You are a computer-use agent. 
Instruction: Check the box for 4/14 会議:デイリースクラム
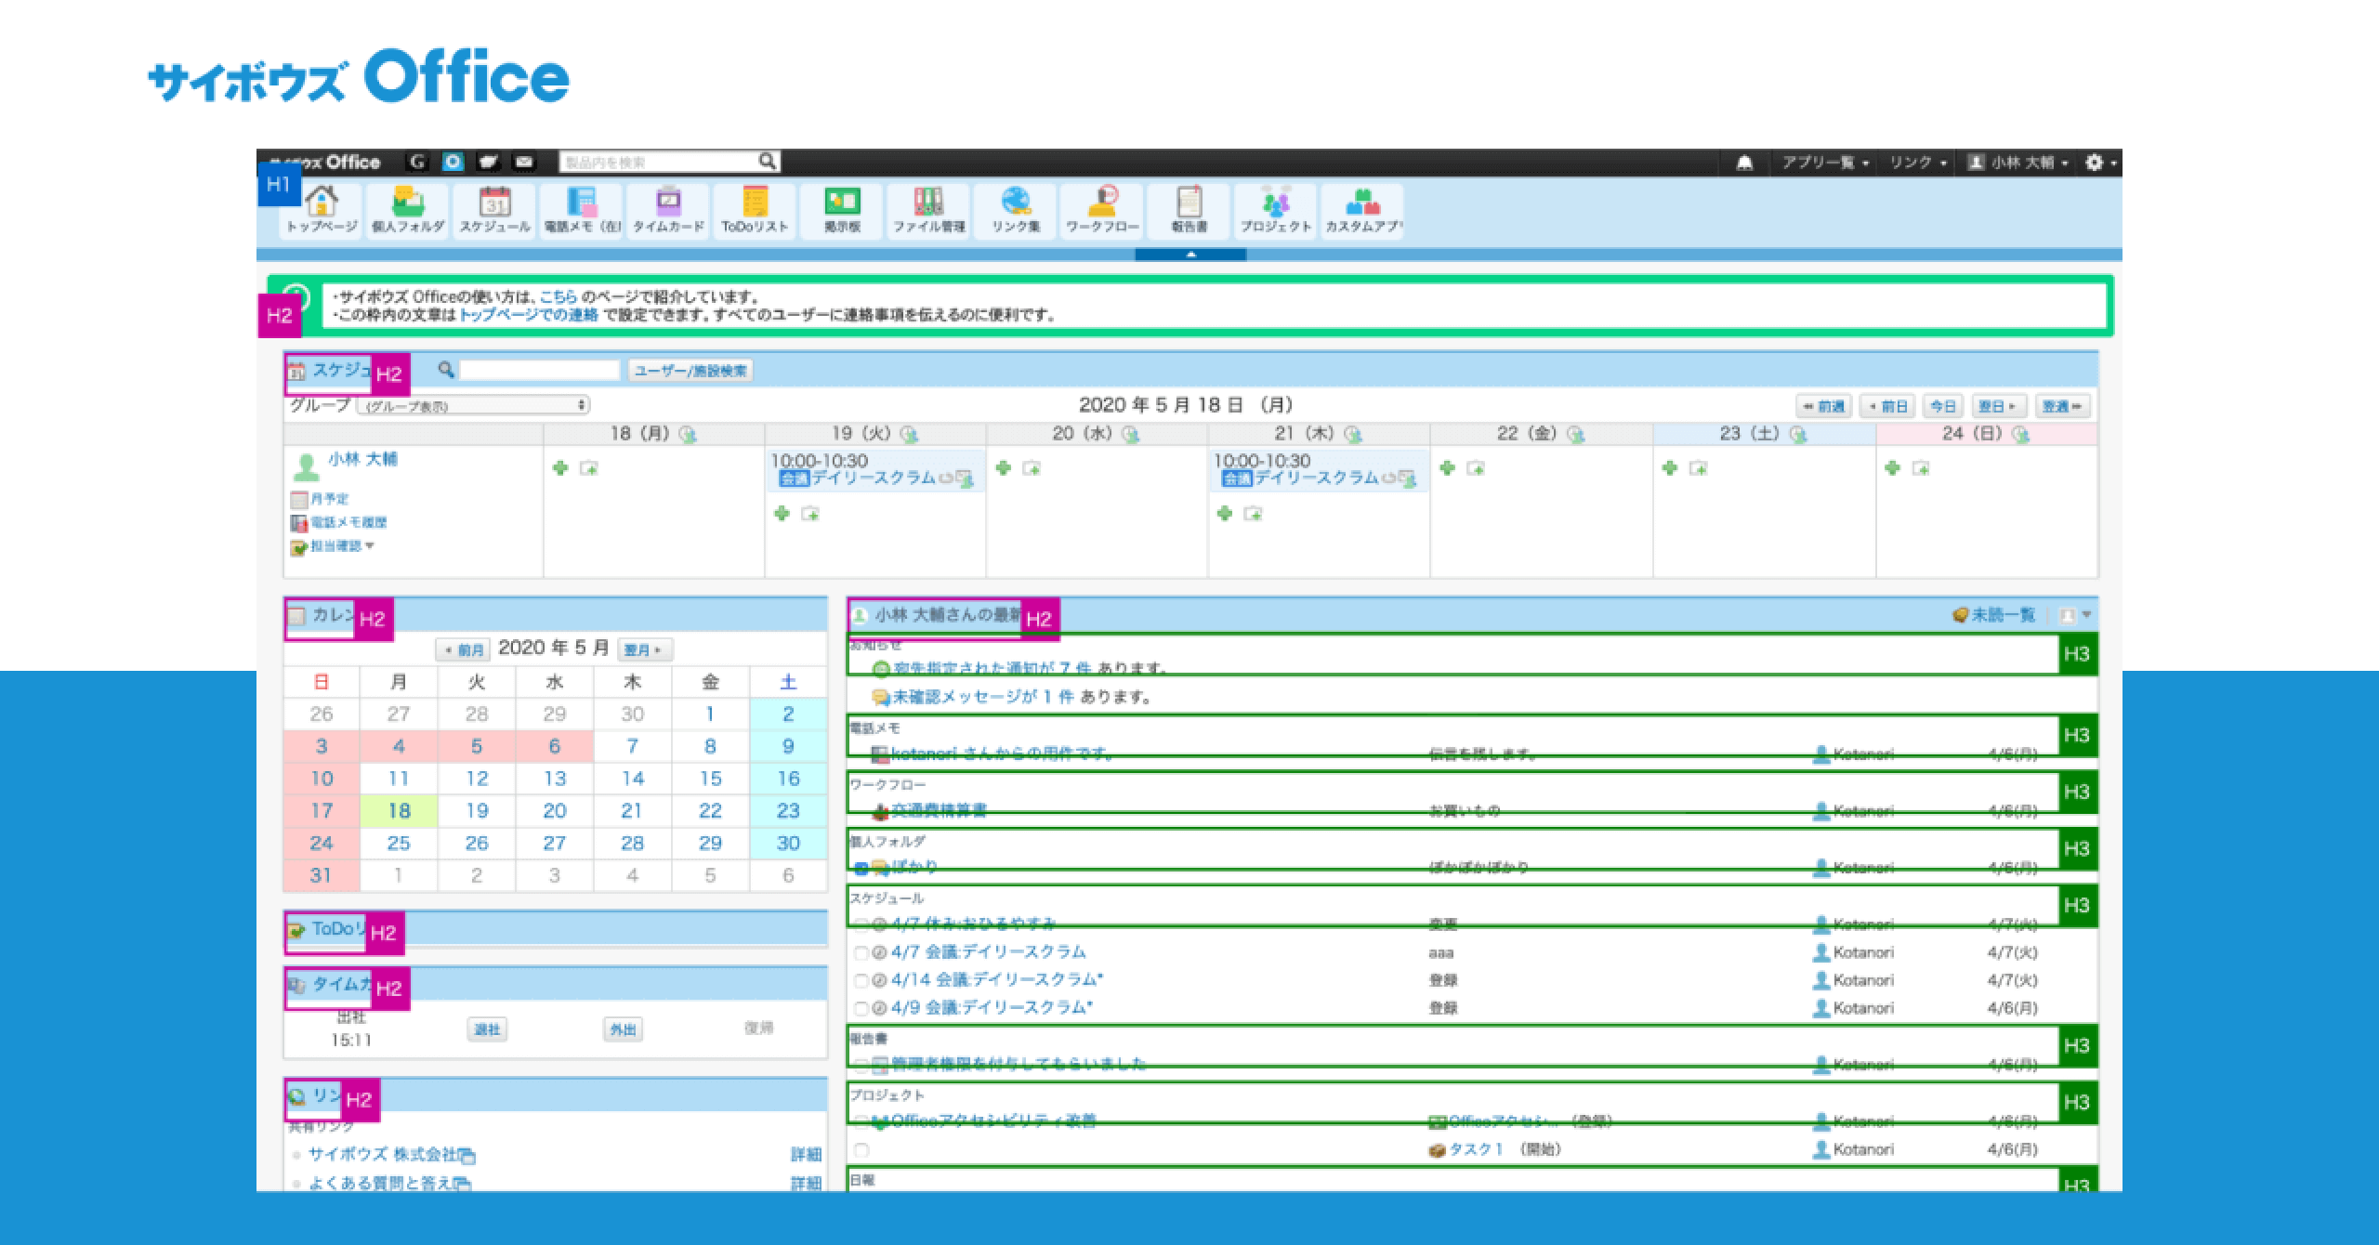[x=861, y=981]
